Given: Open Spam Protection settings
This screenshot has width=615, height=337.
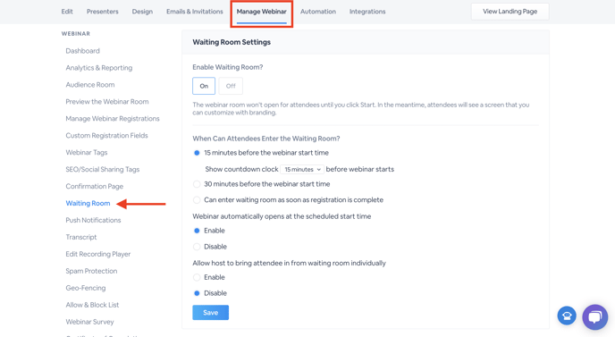Looking at the screenshot, I should coord(91,271).
